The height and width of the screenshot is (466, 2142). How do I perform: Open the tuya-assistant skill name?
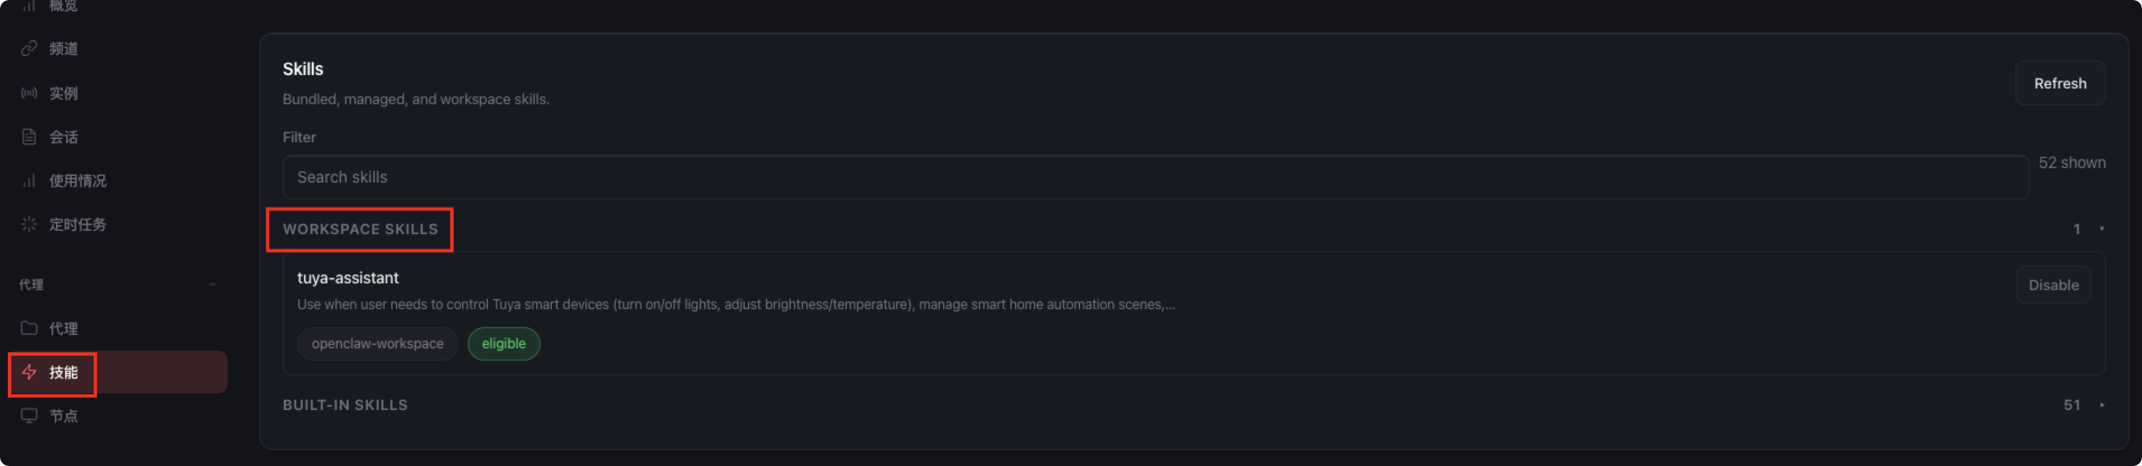(348, 278)
